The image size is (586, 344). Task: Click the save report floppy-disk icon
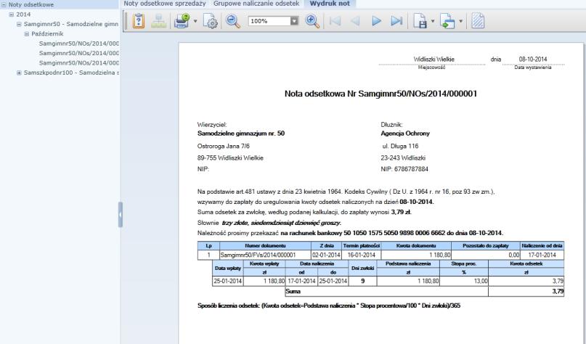click(x=420, y=21)
